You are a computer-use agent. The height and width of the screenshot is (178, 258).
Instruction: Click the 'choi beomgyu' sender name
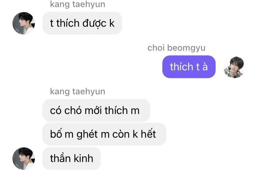pyautogui.click(x=176, y=48)
